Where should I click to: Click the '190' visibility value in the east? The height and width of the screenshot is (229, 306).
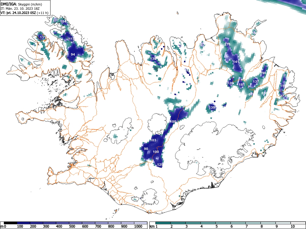coord(263,73)
